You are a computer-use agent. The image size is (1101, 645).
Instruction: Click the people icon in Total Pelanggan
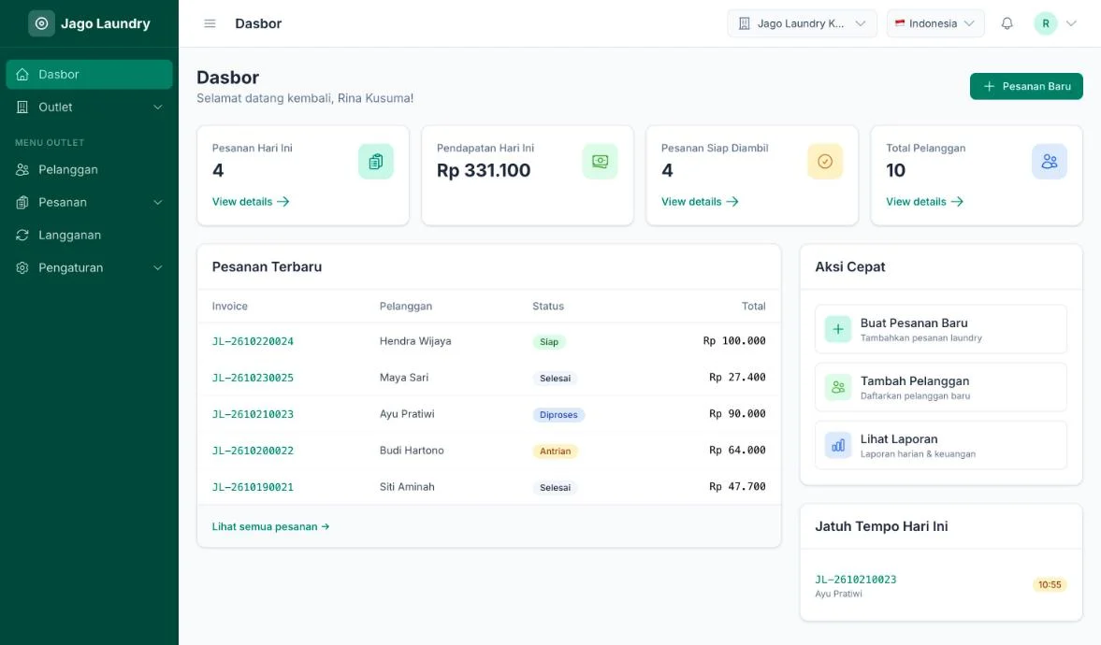coord(1049,162)
